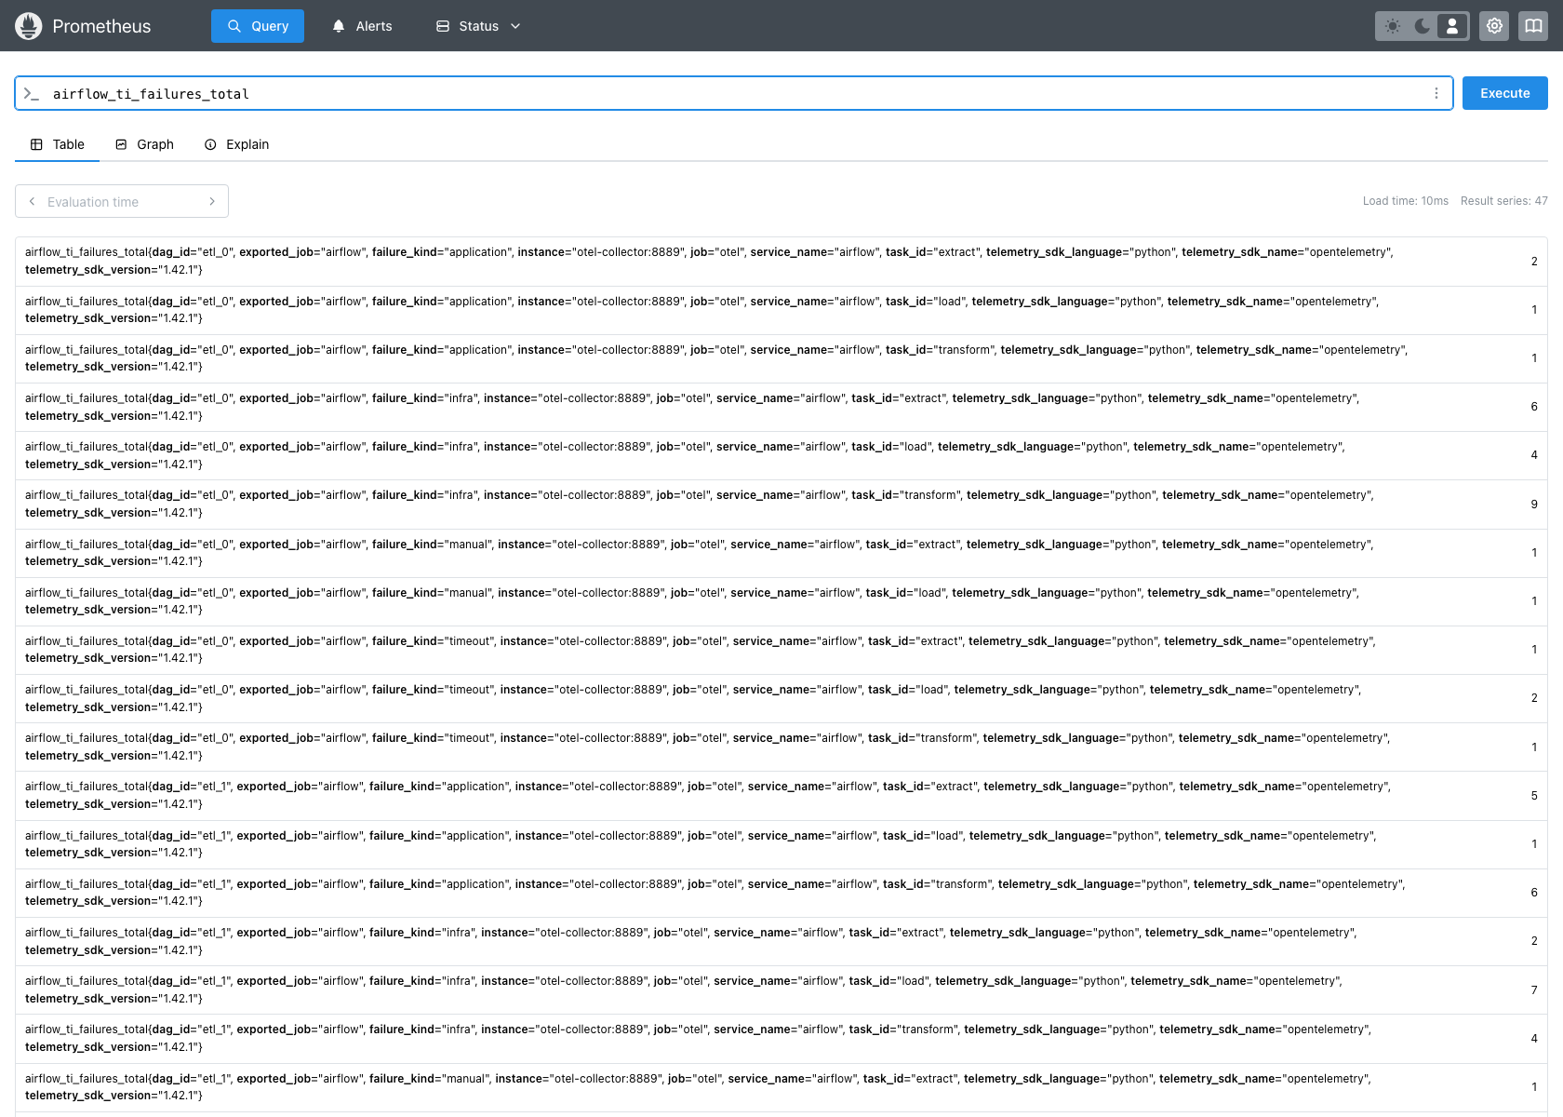The width and height of the screenshot is (1563, 1117).
Task: Select etl_1 application load series row
Action: (781, 844)
